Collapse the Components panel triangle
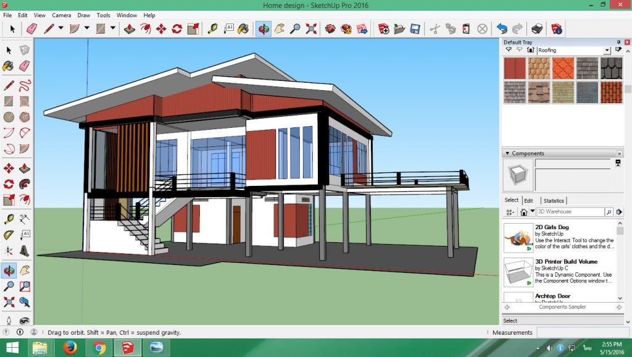632x357 pixels. (x=507, y=153)
